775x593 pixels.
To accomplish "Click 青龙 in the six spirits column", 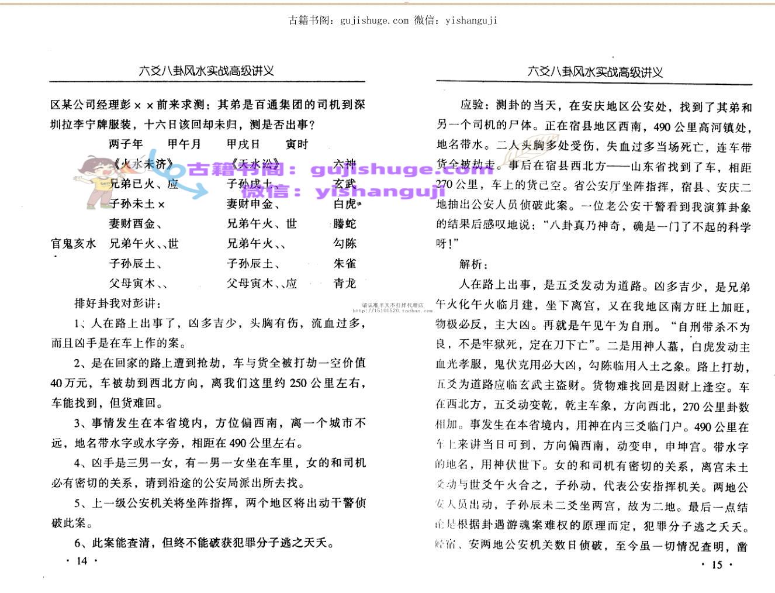I will pyautogui.click(x=344, y=284).
